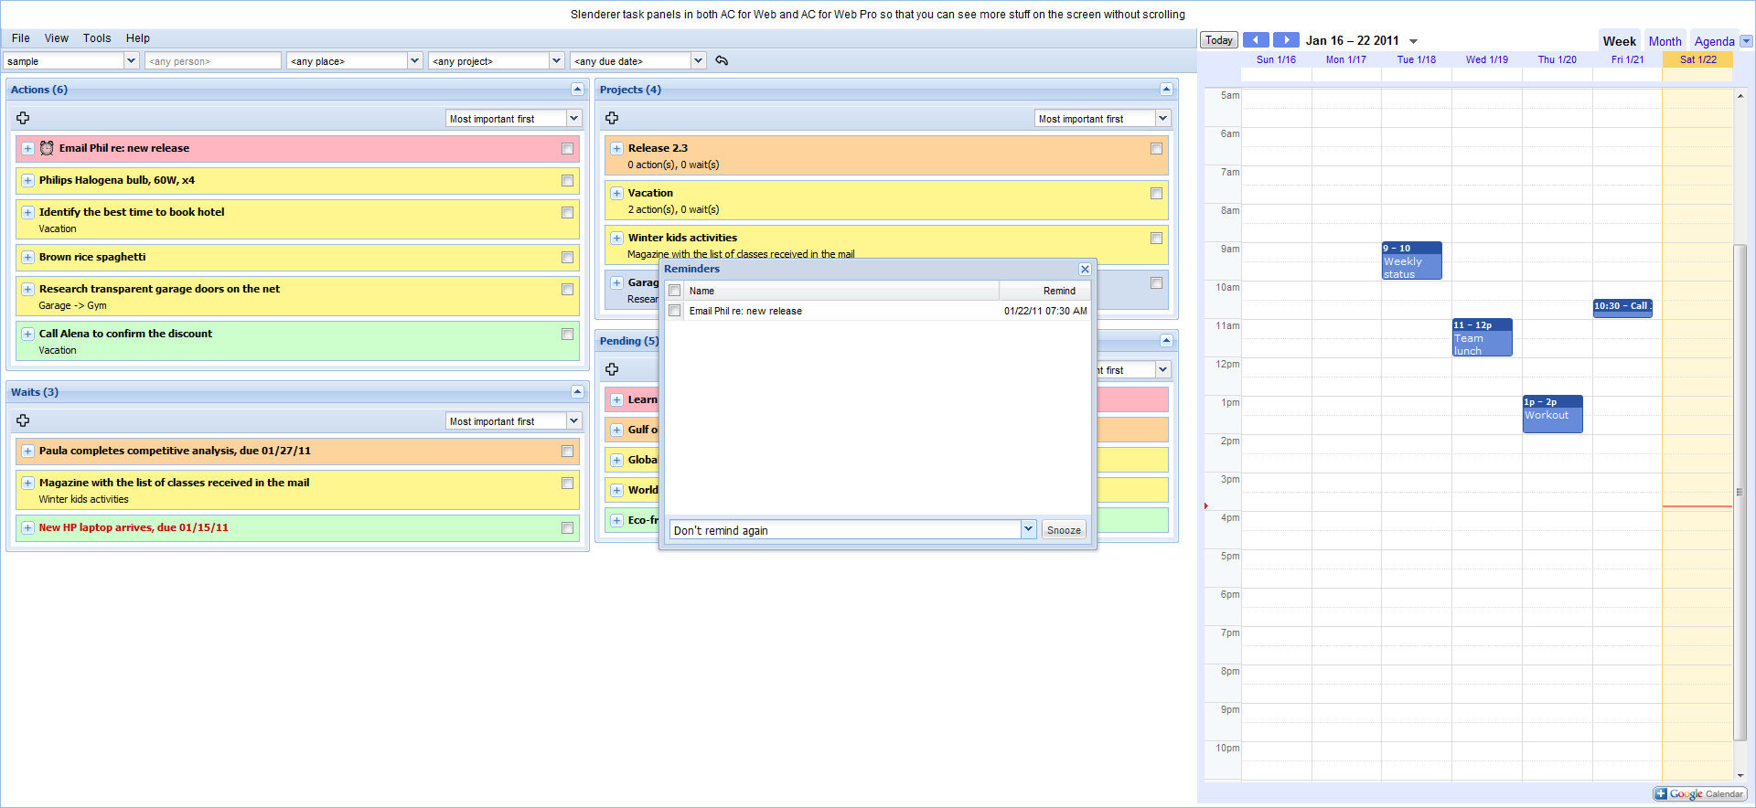Expand the Magazine with the list of classes wait
The width and height of the screenshot is (1756, 808).
(x=27, y=483)
